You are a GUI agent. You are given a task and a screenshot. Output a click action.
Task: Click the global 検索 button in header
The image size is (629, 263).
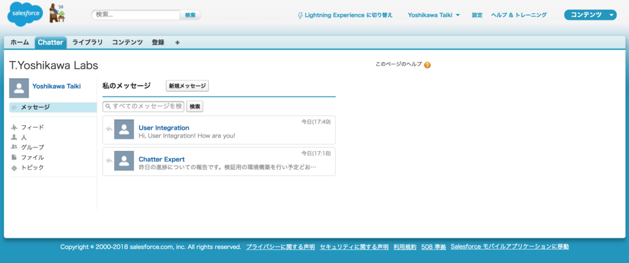click(x=190, y=15)
